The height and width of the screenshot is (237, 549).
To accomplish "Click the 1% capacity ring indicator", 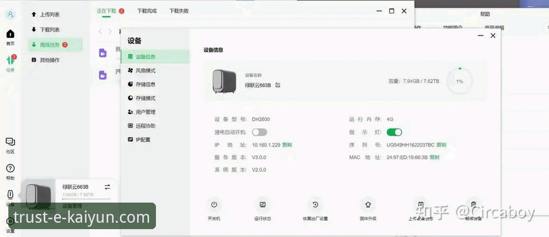I will (x=459, y=81).
